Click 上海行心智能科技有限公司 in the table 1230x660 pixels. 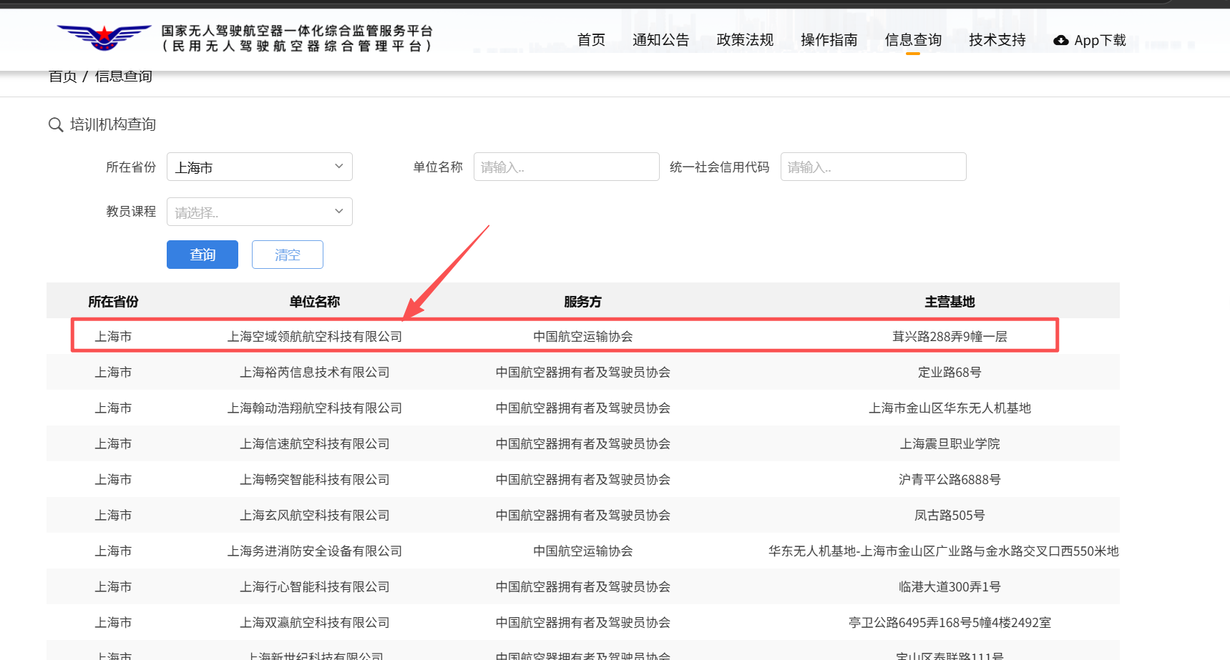click(315, 587)
